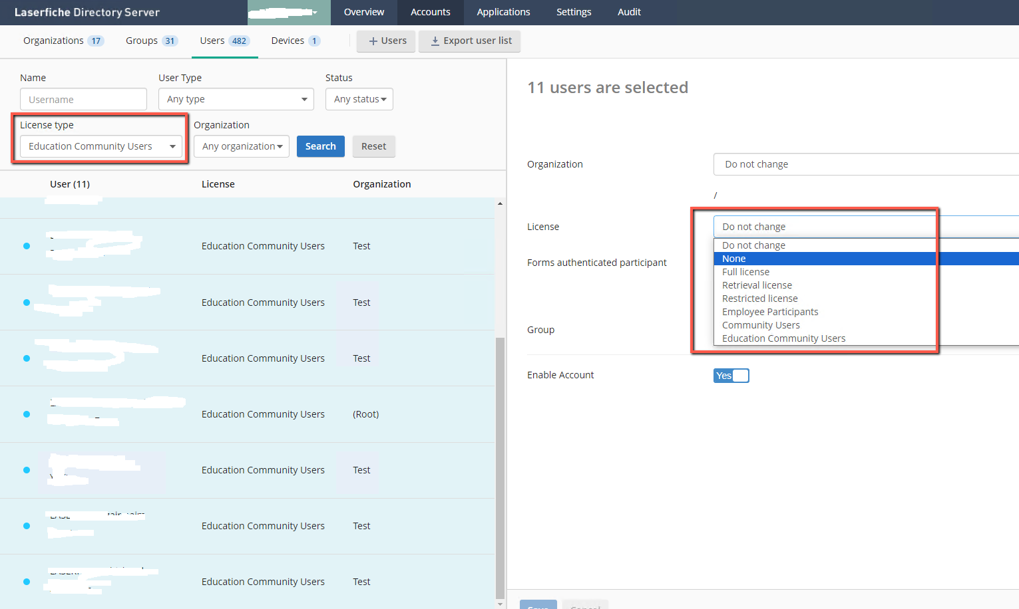The width and height of the screenshot is (1019, 609).
Task: Click the Organization column header
Action: pyautogui.click(x=382, y=184)
